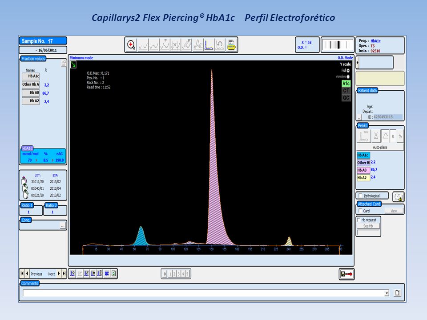Select Full Y scale radio button
Image resolution: width=427 pixels, height=320 pixels.
pos(348,71)
